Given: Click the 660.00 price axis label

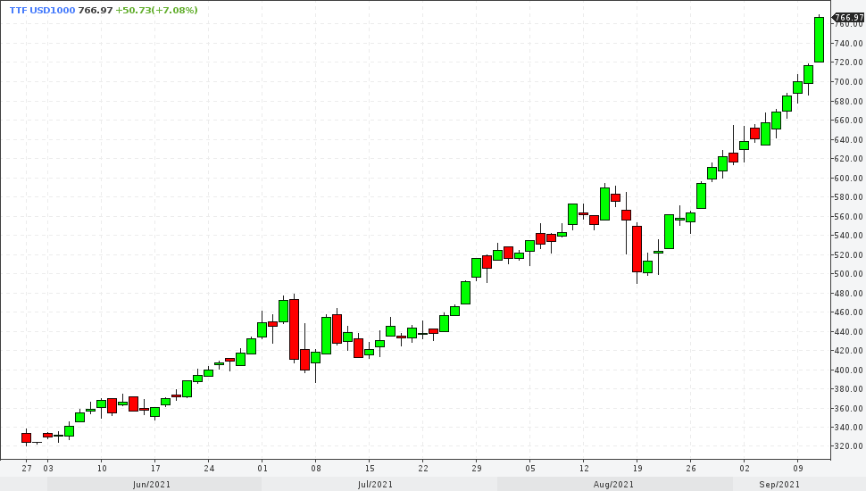Looking at the screenshot, I should [849, 121].
